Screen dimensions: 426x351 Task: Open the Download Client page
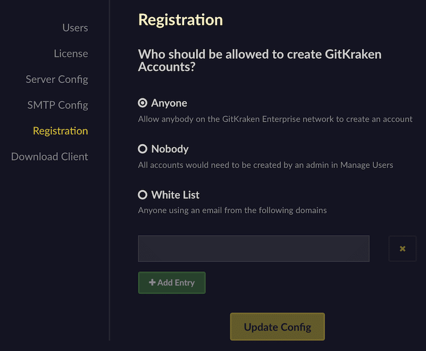[50, 157]
